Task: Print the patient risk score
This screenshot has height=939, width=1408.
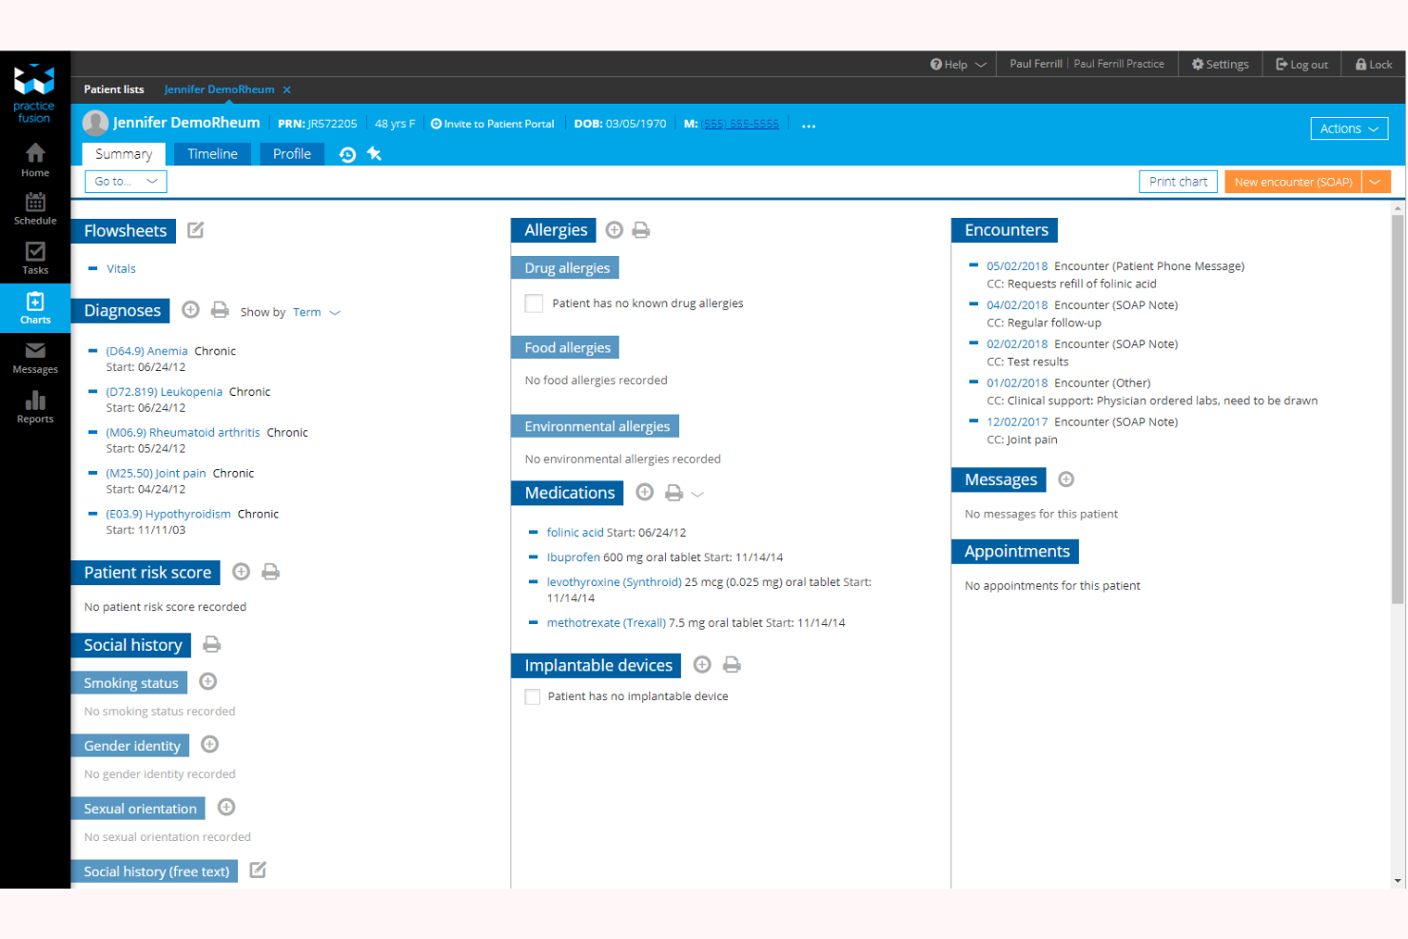Action: pyautogui.click(x=270, y=571)
